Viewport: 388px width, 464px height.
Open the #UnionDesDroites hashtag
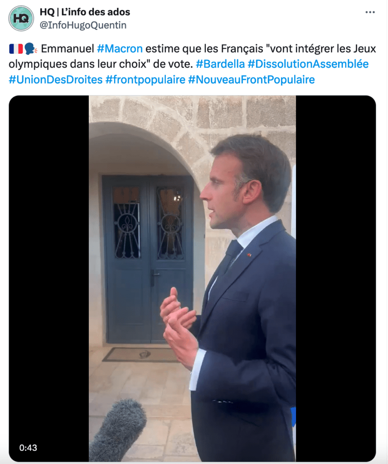point(56,79)
